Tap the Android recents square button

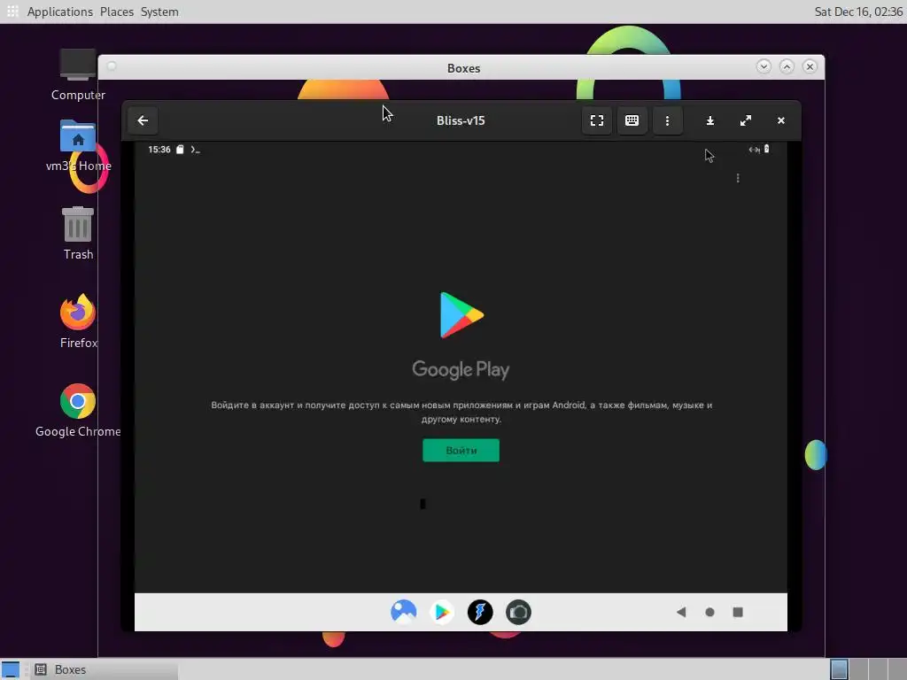tap(738, 612)
